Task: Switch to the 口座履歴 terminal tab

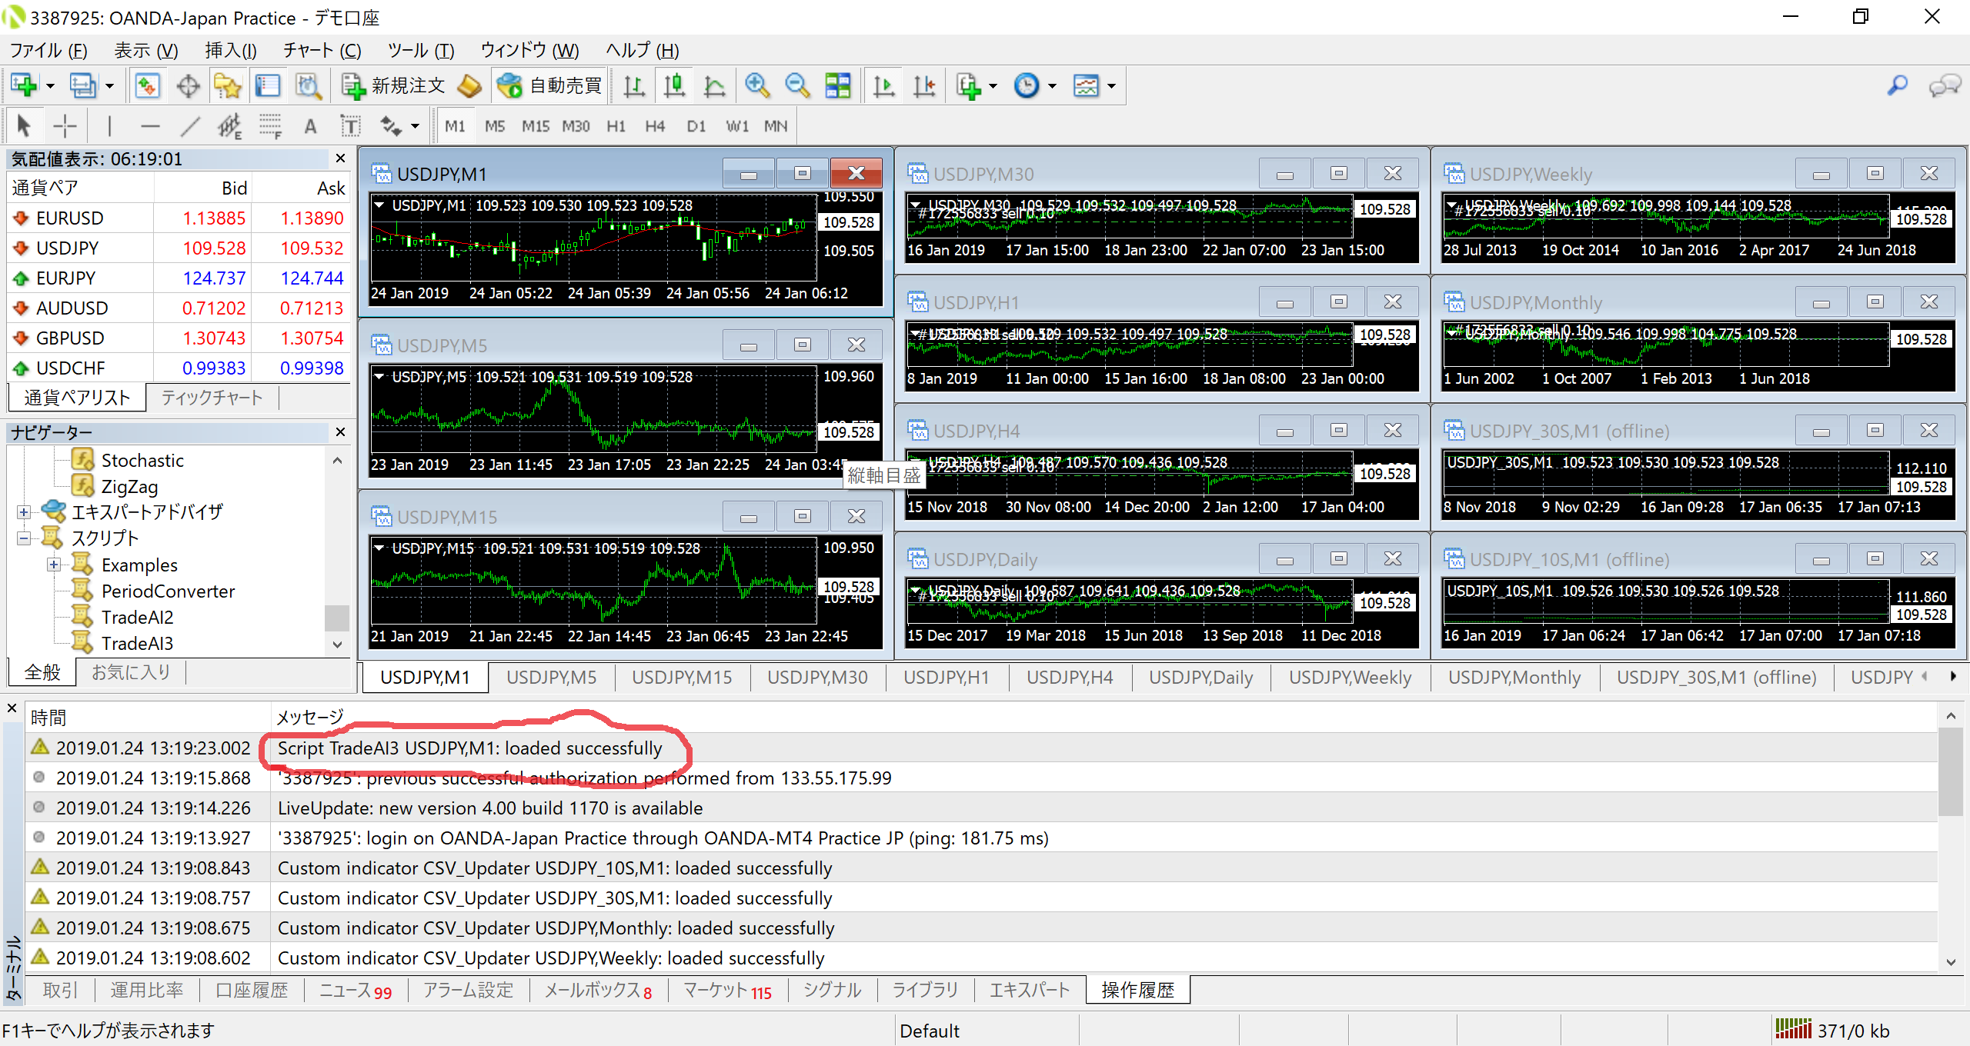Action: (251, 991)
